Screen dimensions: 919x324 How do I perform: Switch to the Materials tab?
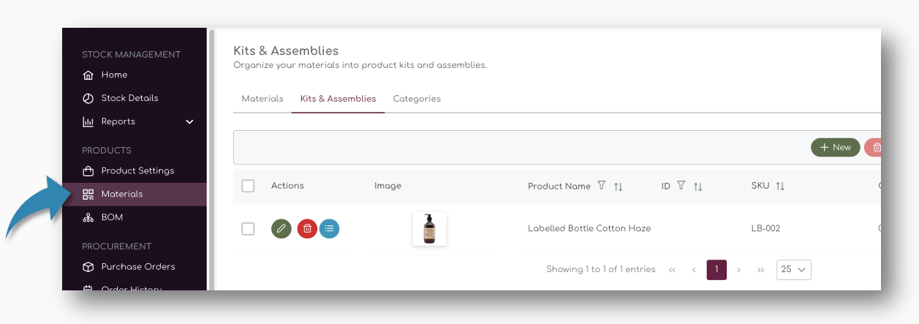pos(262,99)
